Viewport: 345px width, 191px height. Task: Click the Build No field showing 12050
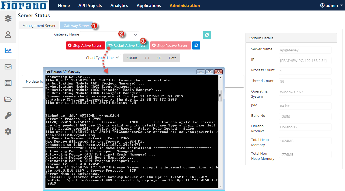(x=305, y=116)
